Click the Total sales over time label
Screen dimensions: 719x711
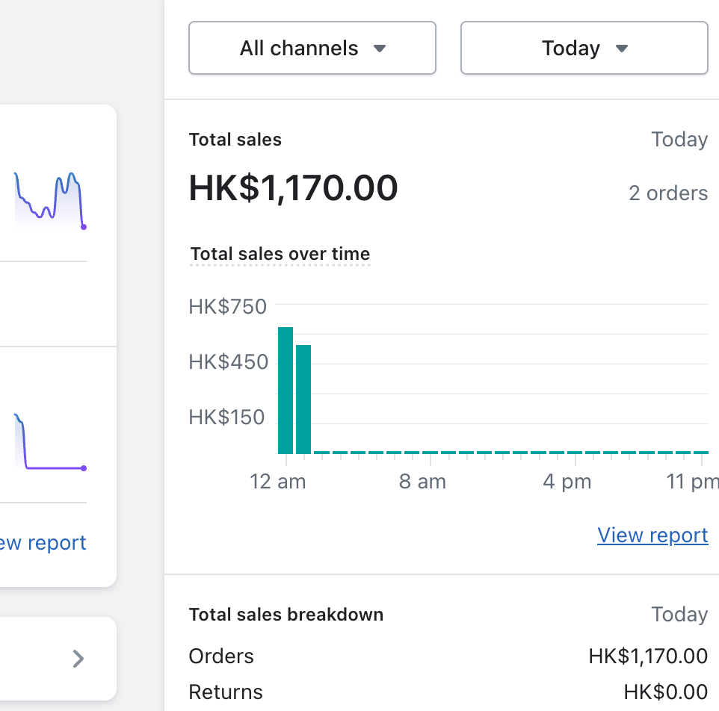[x=280, y=254]
